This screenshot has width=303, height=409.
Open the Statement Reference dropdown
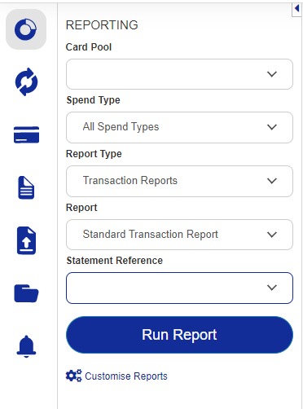coord(179,288)
